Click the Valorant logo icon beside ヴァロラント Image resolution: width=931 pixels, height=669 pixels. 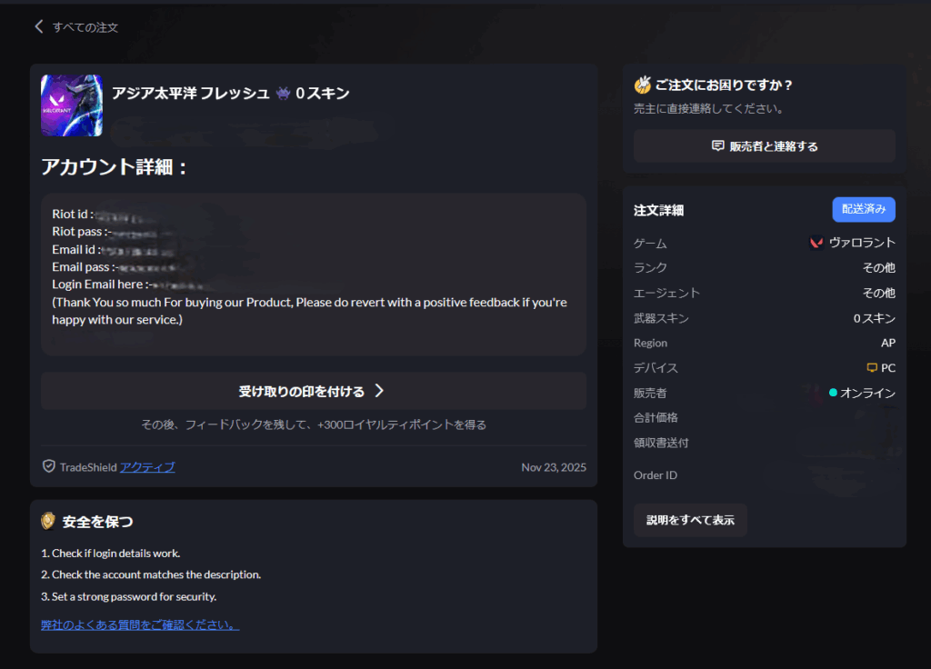[816, 243]
